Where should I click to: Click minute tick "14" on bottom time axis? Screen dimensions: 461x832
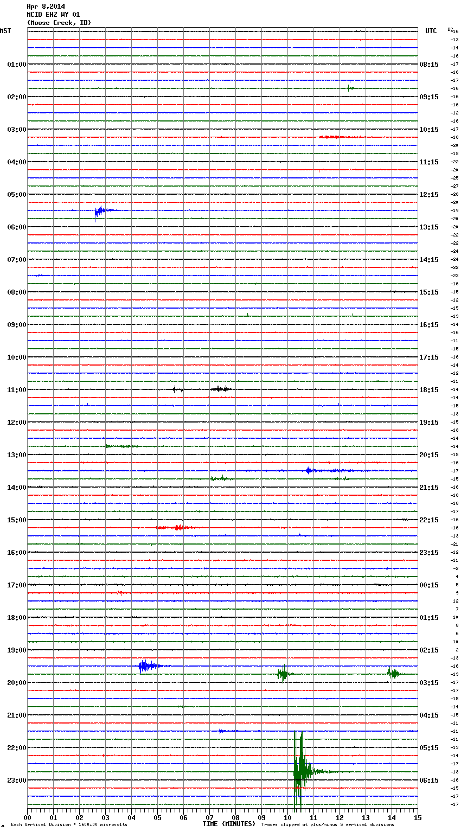[x=392, y=817]
